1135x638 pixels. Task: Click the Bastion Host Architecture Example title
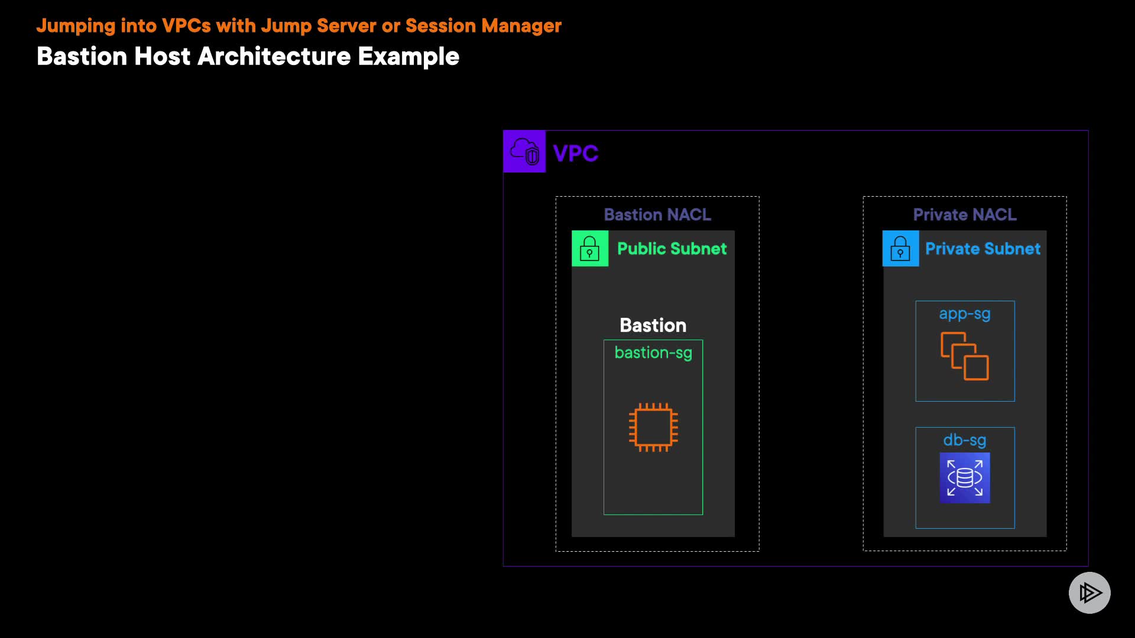248,57
